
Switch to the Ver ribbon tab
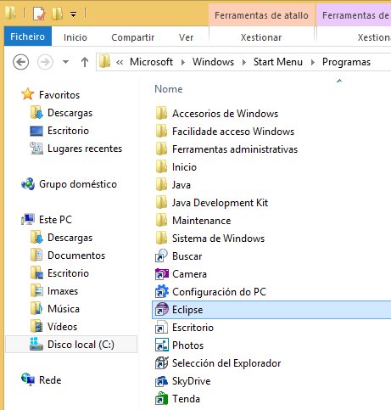186,37
